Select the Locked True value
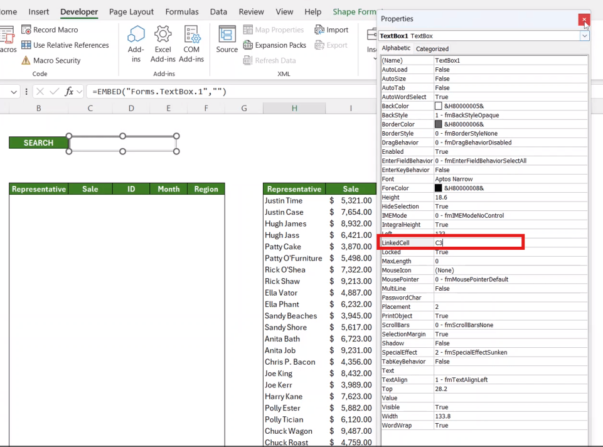Image resolution: width=603 pixels, height=447 pixels. [442, 252]
